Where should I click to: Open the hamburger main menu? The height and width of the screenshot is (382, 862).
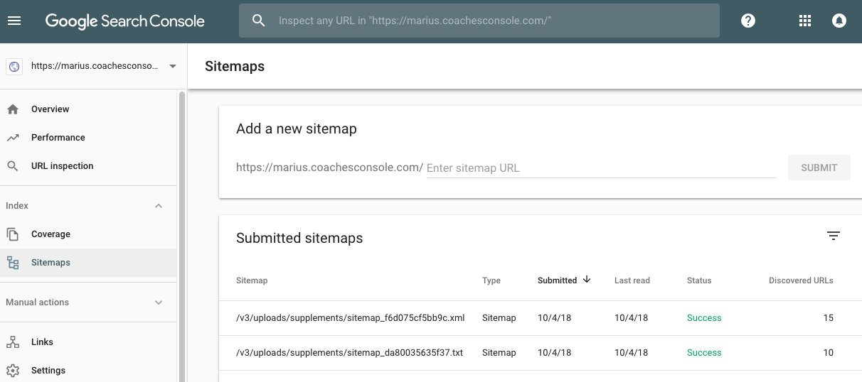[14, 21]
